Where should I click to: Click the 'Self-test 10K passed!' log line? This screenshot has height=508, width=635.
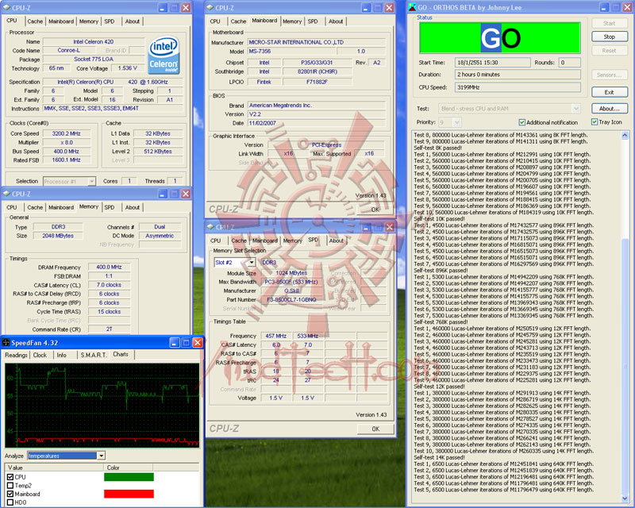point(440,219)
